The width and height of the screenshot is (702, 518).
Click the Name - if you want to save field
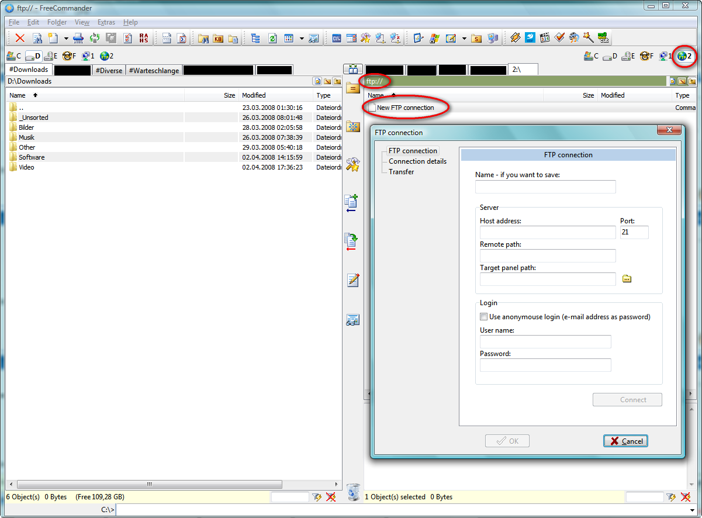[545, 187]
